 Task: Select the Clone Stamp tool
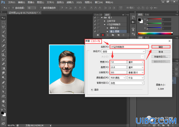tap(3, 55)
